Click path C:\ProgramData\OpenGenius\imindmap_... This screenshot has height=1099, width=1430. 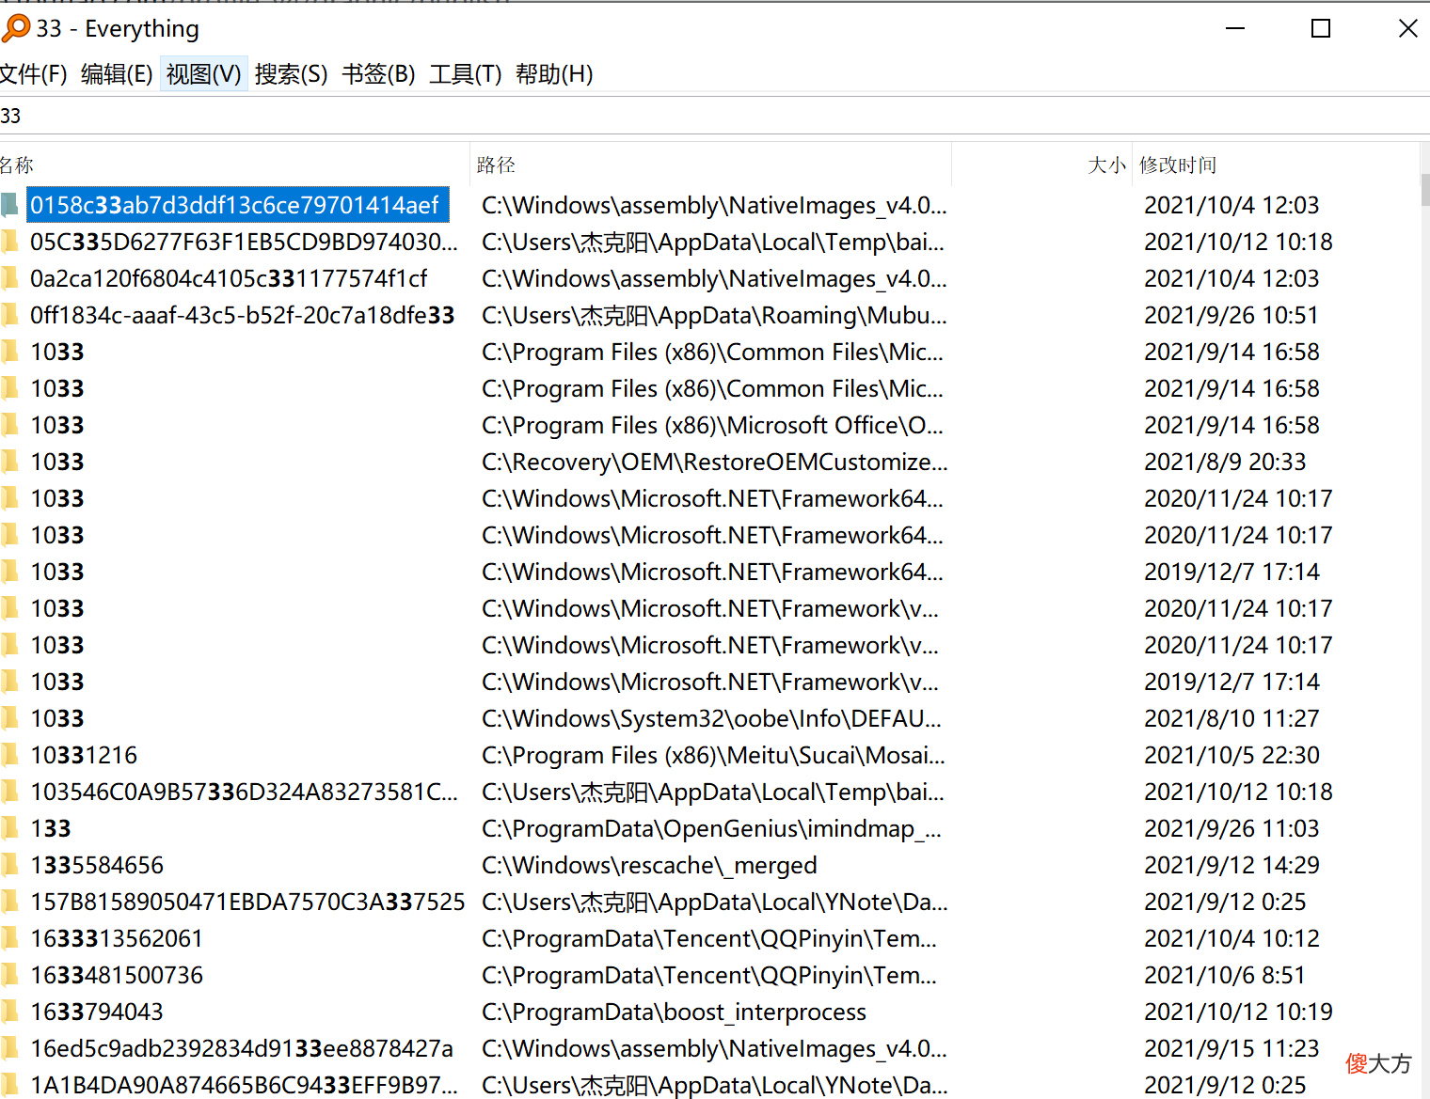pyautogui.click(x=711, y=828)
